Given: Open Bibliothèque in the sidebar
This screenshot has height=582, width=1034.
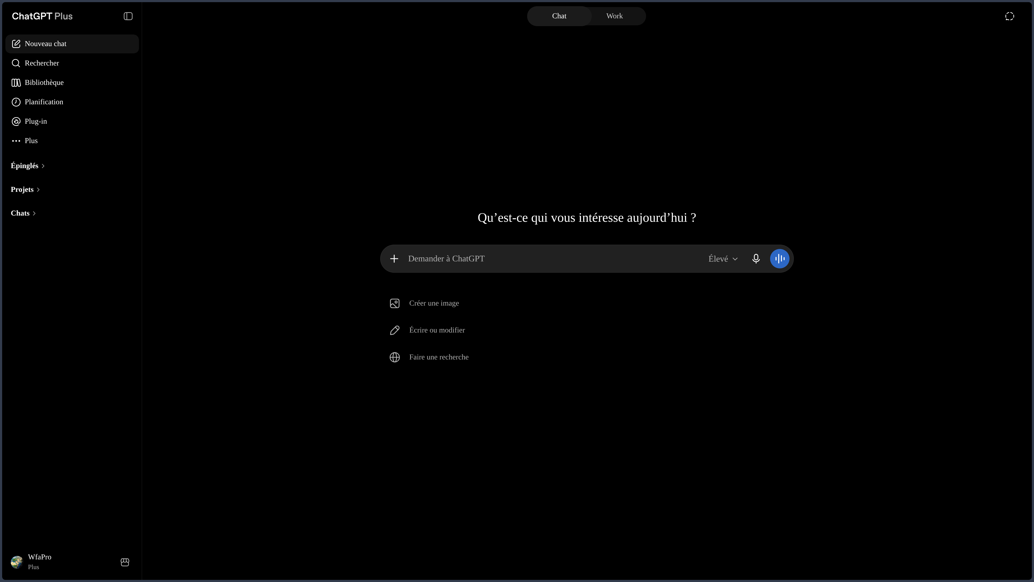Looking at the screenshot, I should click(x=72, y=82).
